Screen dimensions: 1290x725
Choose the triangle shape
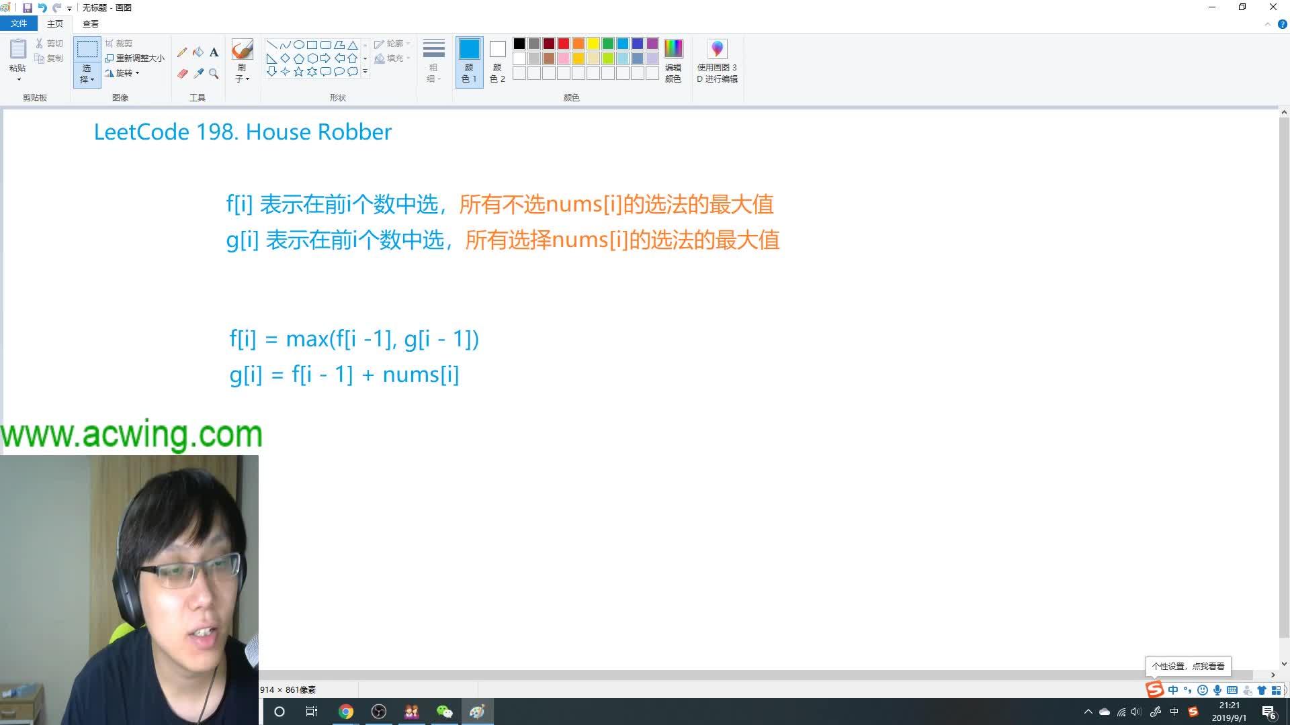coord(353,45)
